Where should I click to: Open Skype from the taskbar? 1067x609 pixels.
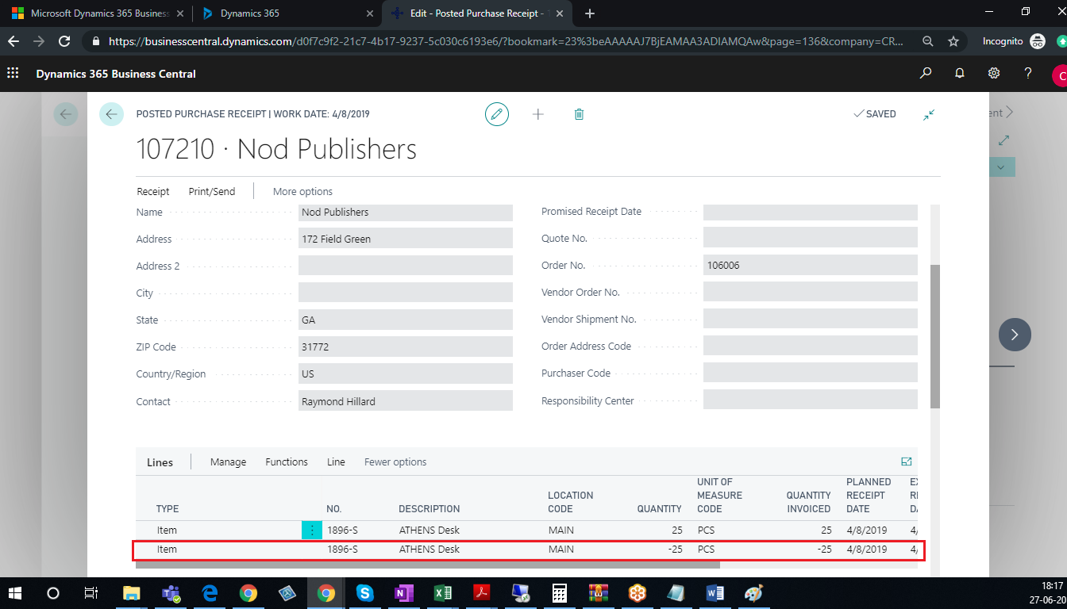365,593
